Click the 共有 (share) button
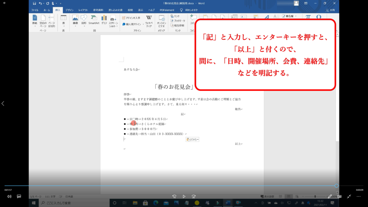This screenshot has width=368, height=207. click(x=330, y=10)
